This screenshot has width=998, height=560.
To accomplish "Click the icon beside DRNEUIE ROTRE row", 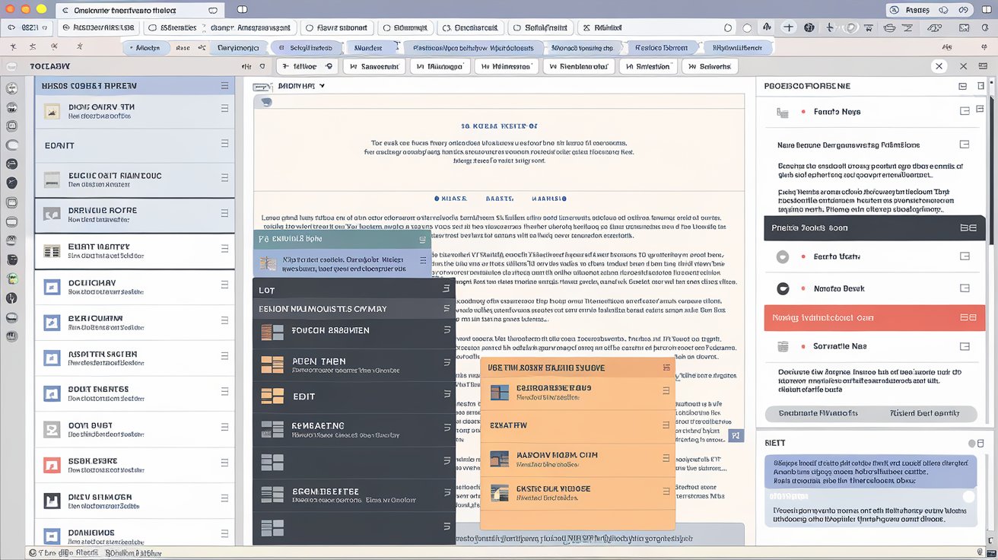I will (x=52, y=214).
